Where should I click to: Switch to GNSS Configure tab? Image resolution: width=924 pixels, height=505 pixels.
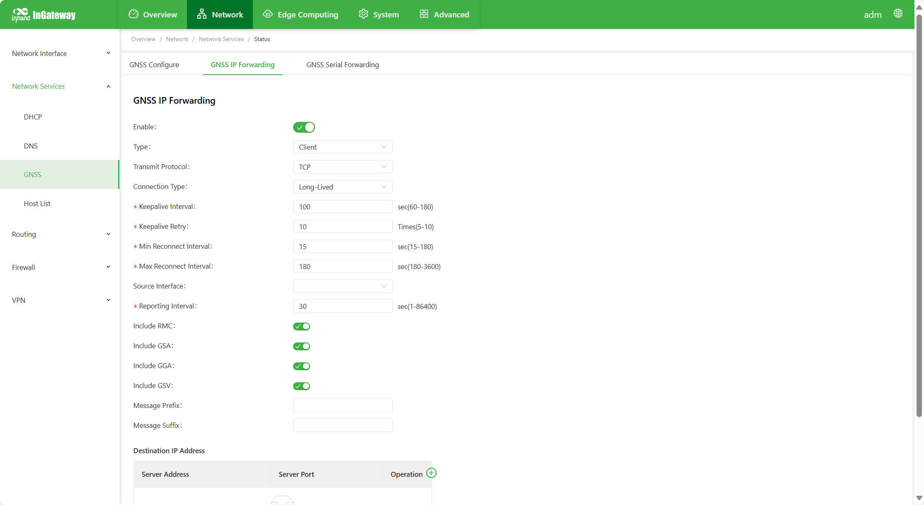(x=154, y=65)
